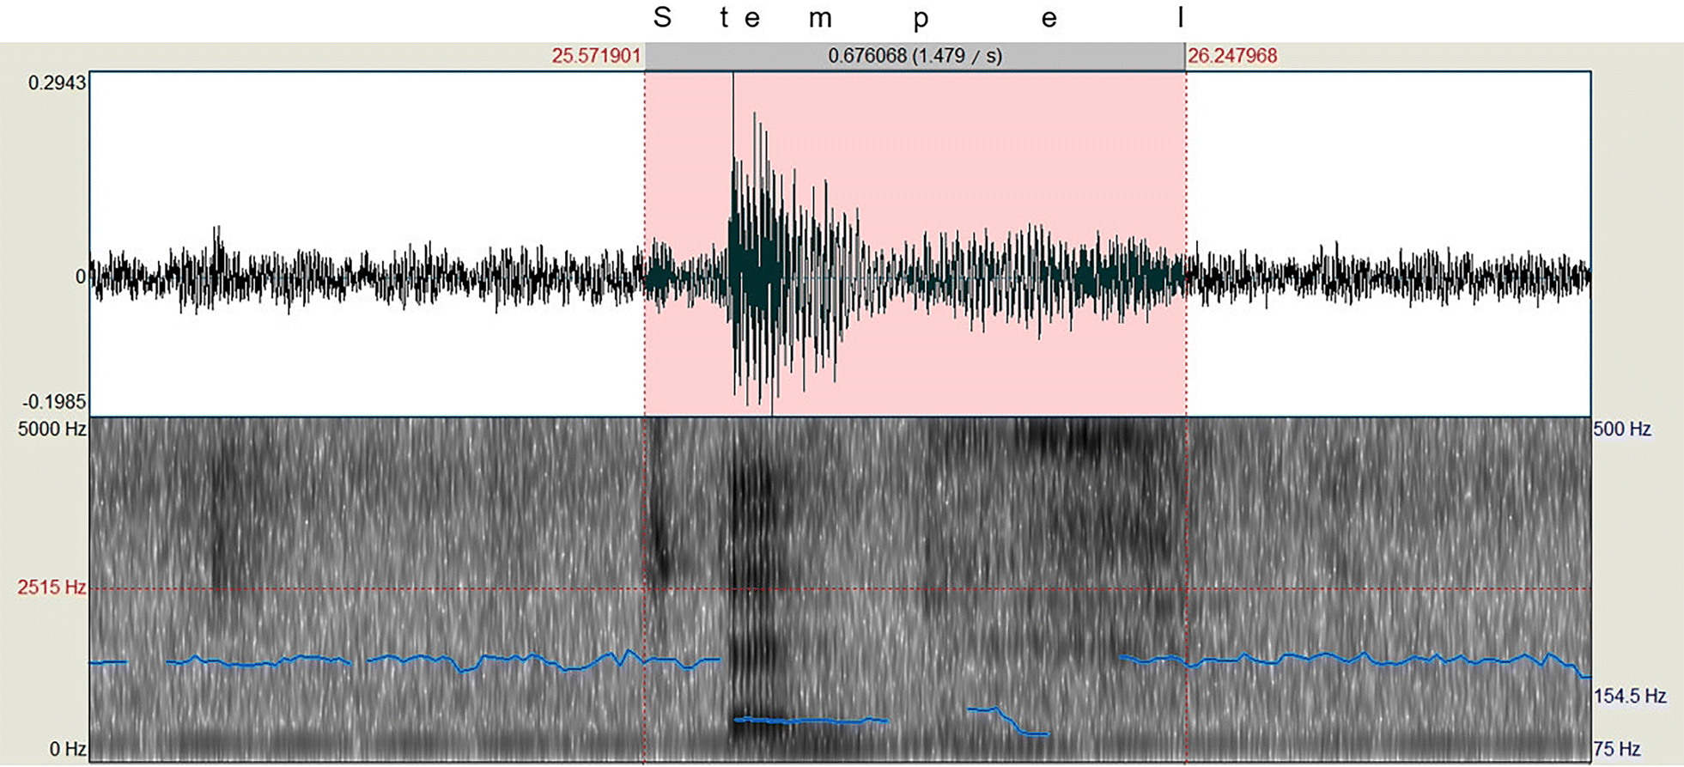Click the 5000 Hz spectrogram ceiling label
This screenshot has width=1684, height=767.
pyautogui.click(x=52, y=429)
